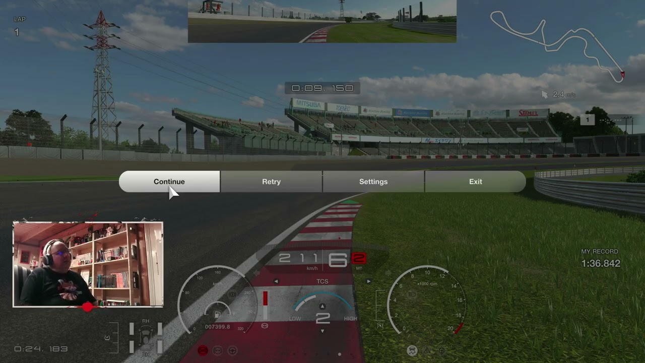Image resolution: width=645 pixels, height=363 pixels.
Task: Click the fuel pump icon in speedometer
Action: pyautogui.click(x=217, y=315)
